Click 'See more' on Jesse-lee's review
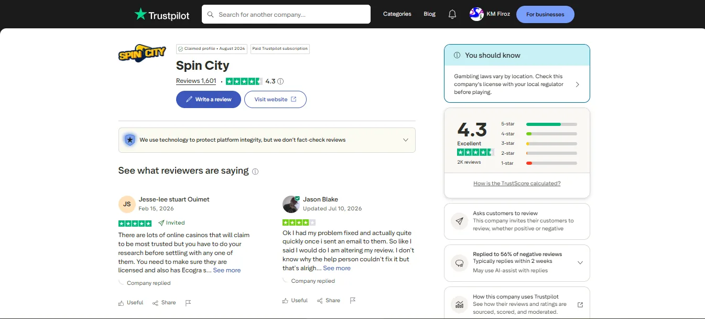This screenshot has width=705, height=319. [x=227, y=270]
